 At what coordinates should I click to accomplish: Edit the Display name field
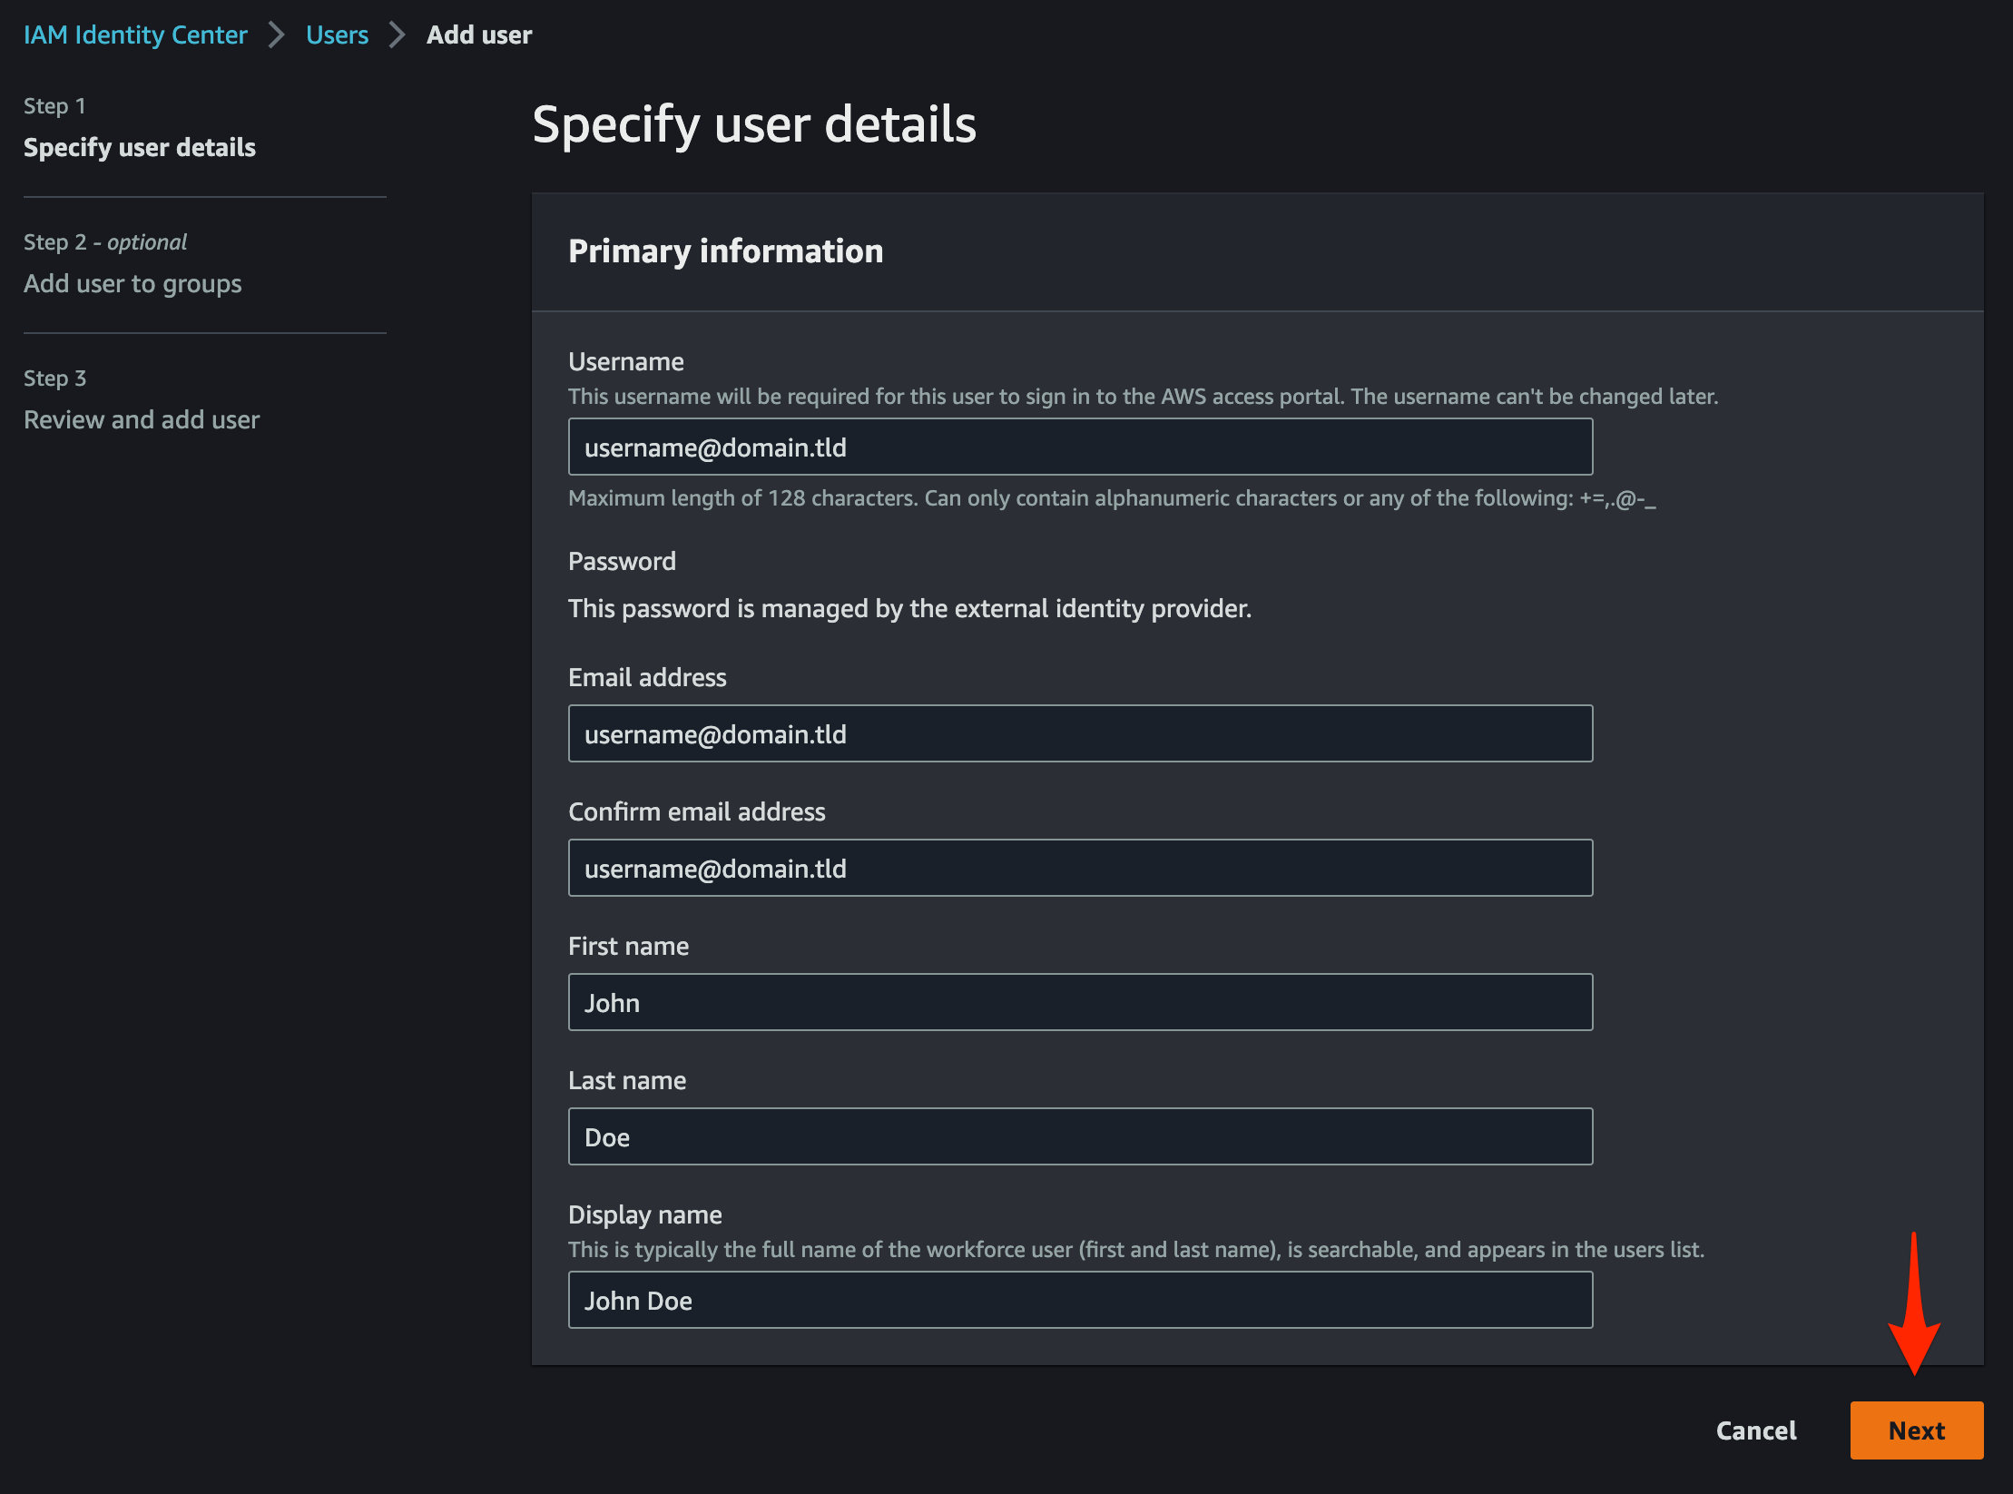click(1080, 1300)
